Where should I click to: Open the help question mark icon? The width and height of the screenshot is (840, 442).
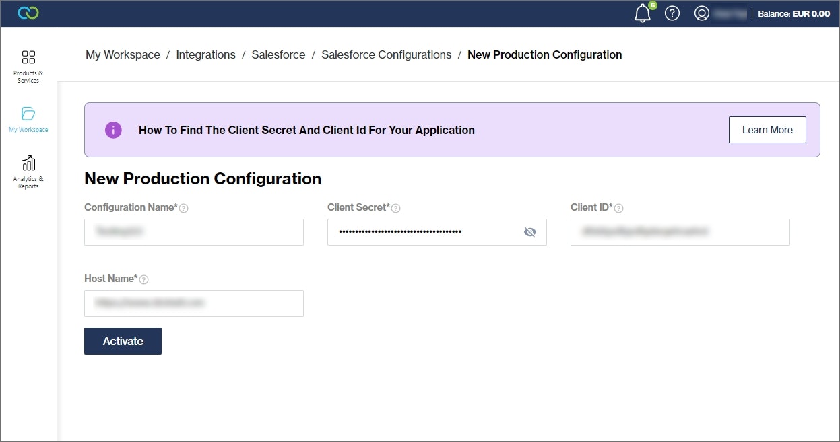click(672, 13)
